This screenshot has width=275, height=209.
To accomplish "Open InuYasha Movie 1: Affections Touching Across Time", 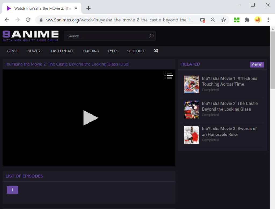I will (230, 81).
